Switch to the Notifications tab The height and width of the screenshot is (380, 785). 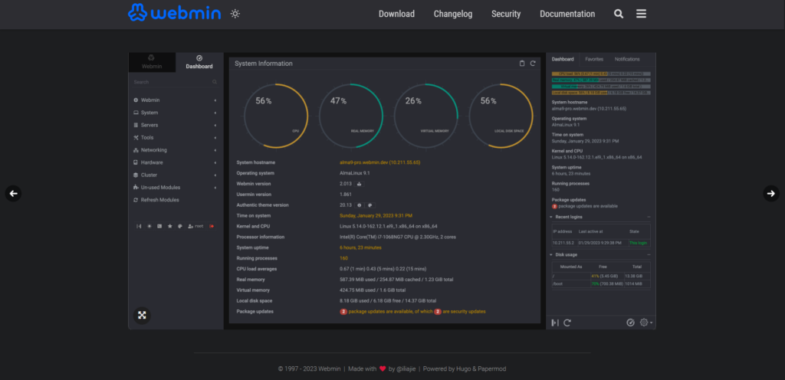click(x=627, y=59)
